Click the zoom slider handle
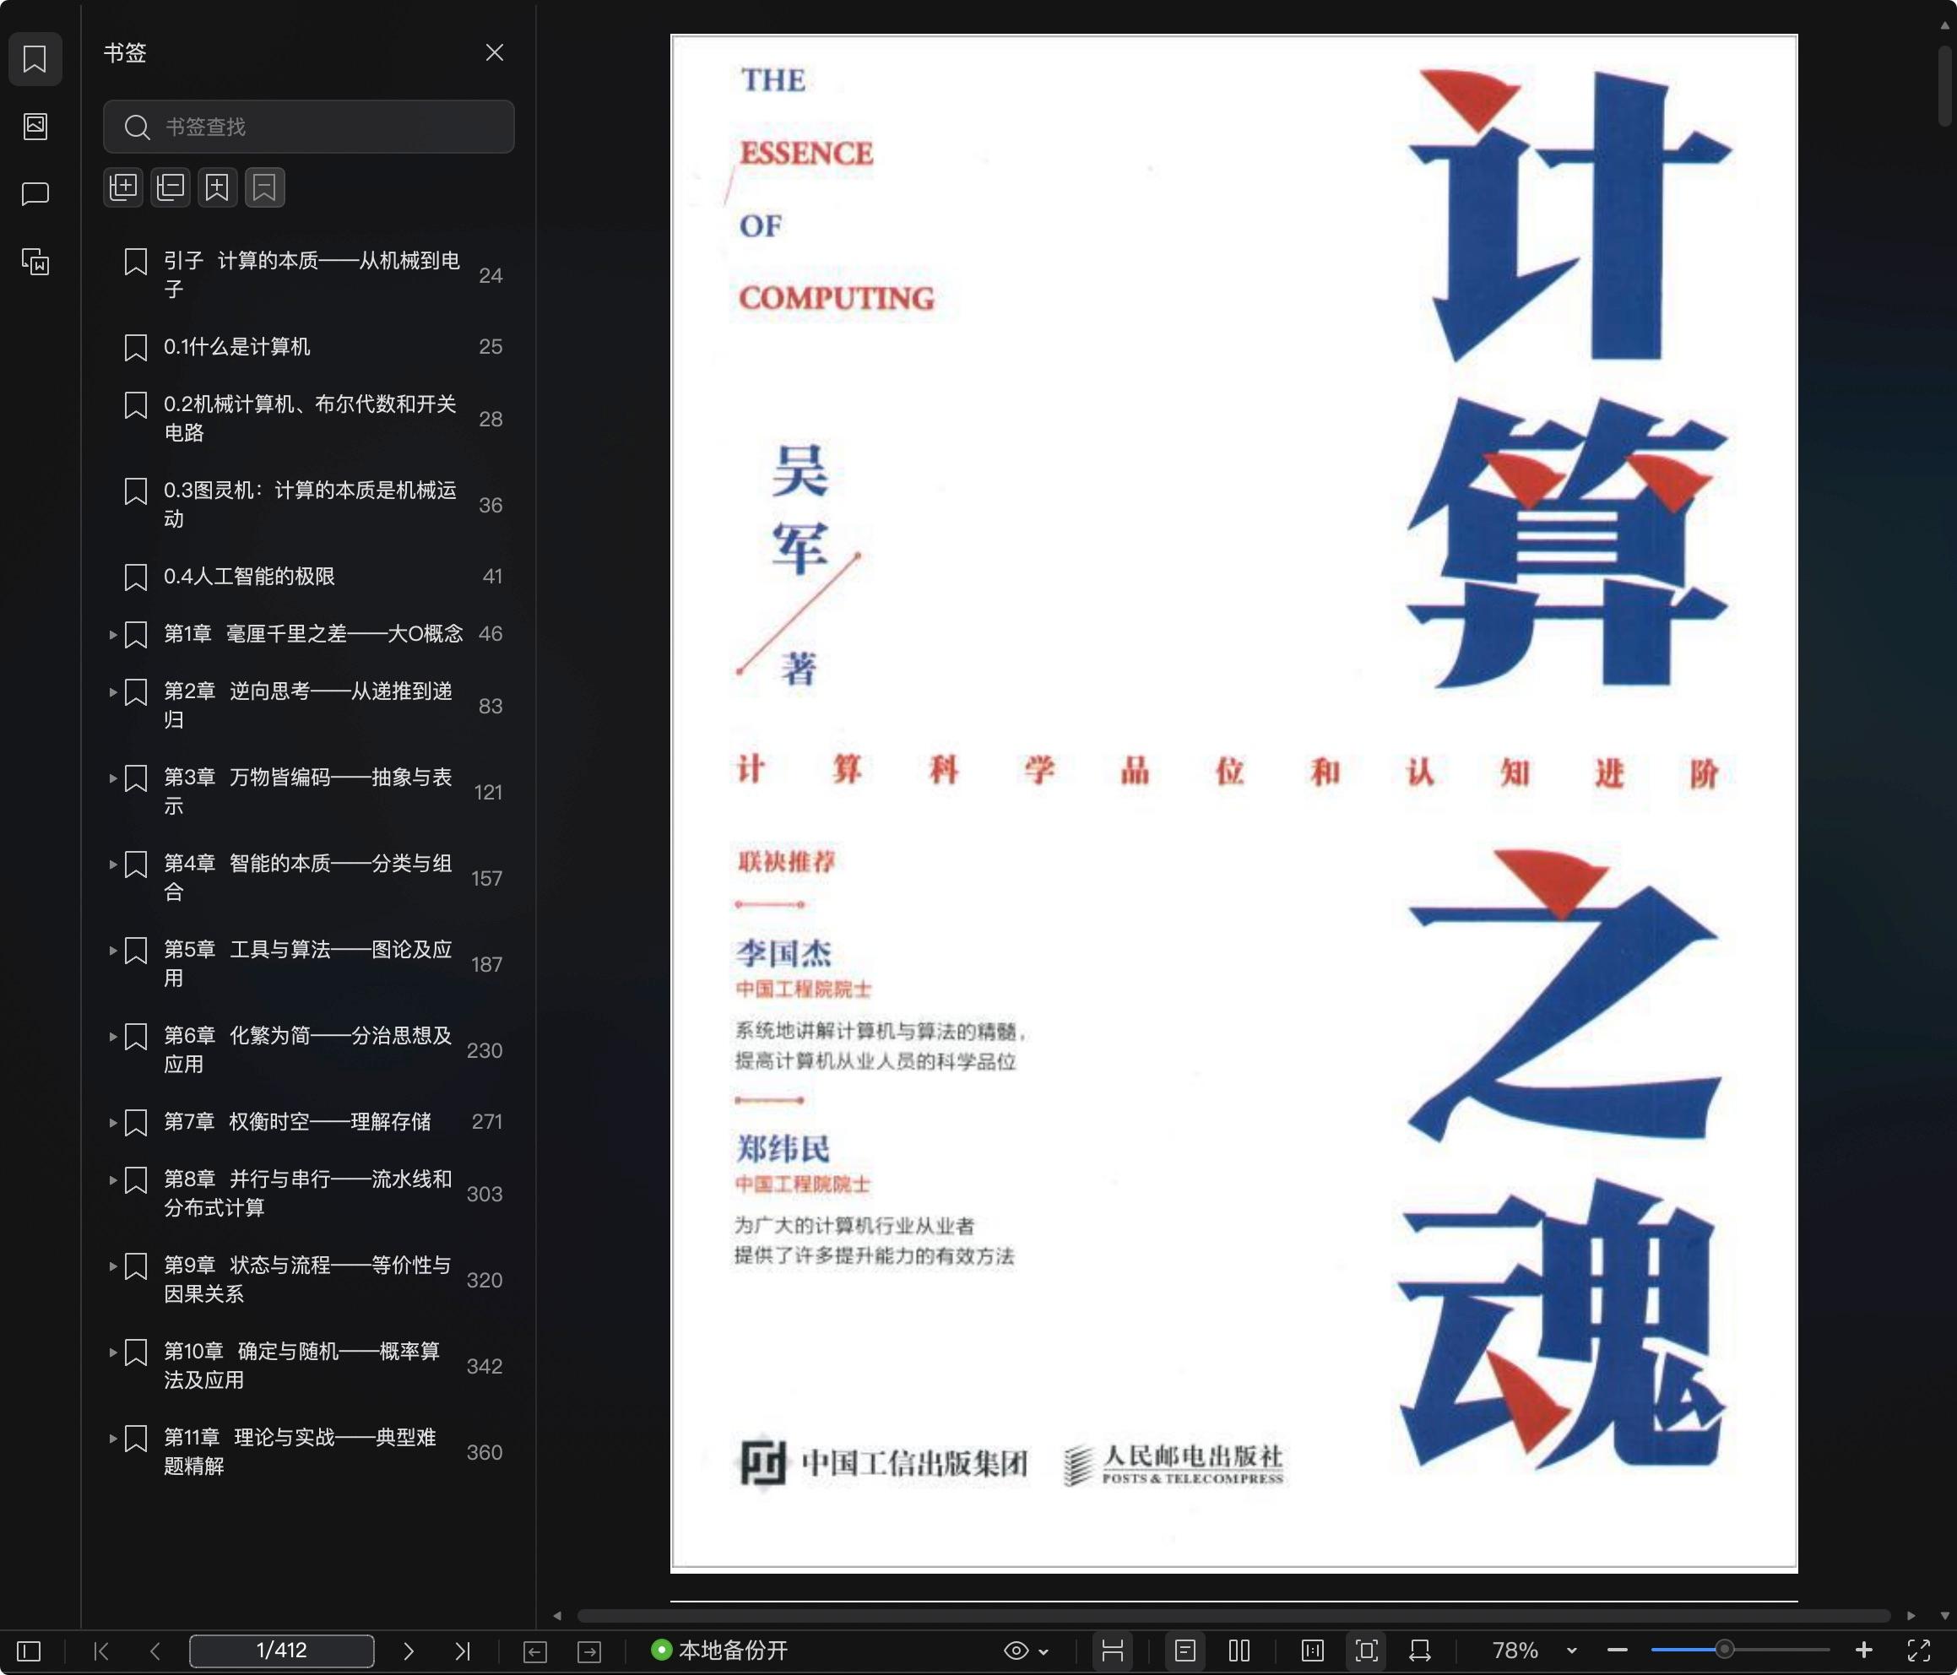The image size is (1957, 1675). (x=1725, y=1650)
